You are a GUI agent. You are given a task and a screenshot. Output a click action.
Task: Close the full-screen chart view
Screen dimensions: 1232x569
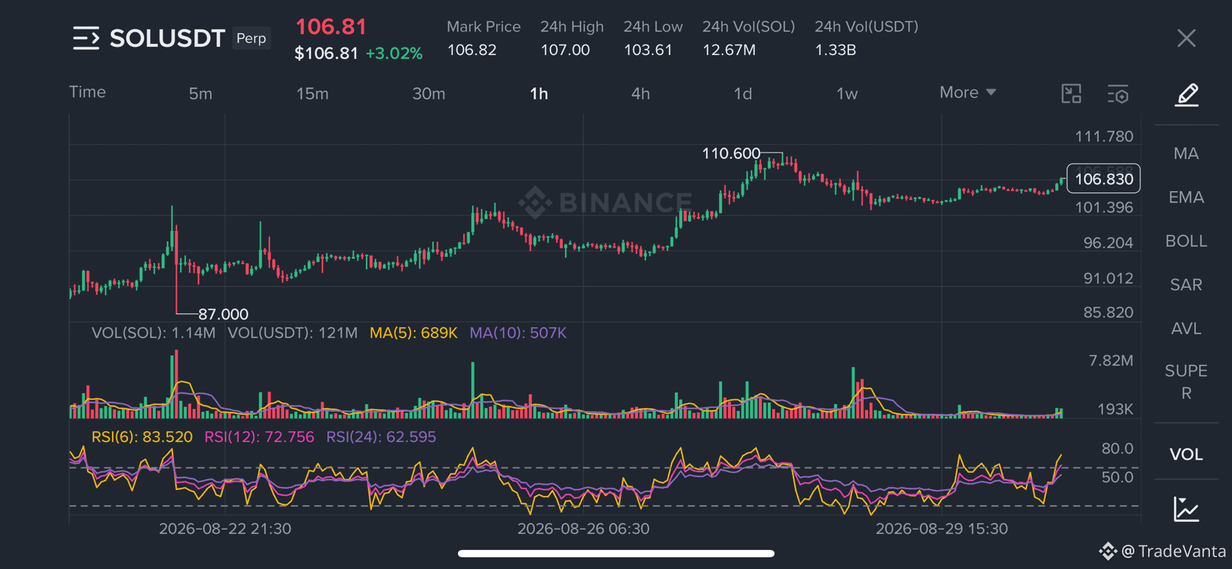1186,38
